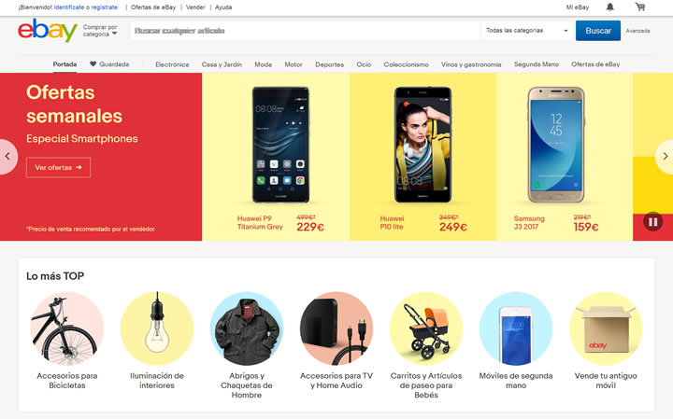Select the Samsung J3 2017 phone image
Screen dimensions: 673x419
[x=556, y=145]
